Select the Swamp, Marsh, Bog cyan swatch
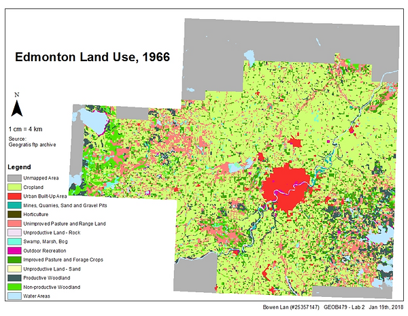This screenshot has width=408, height=316. point(14,242)
